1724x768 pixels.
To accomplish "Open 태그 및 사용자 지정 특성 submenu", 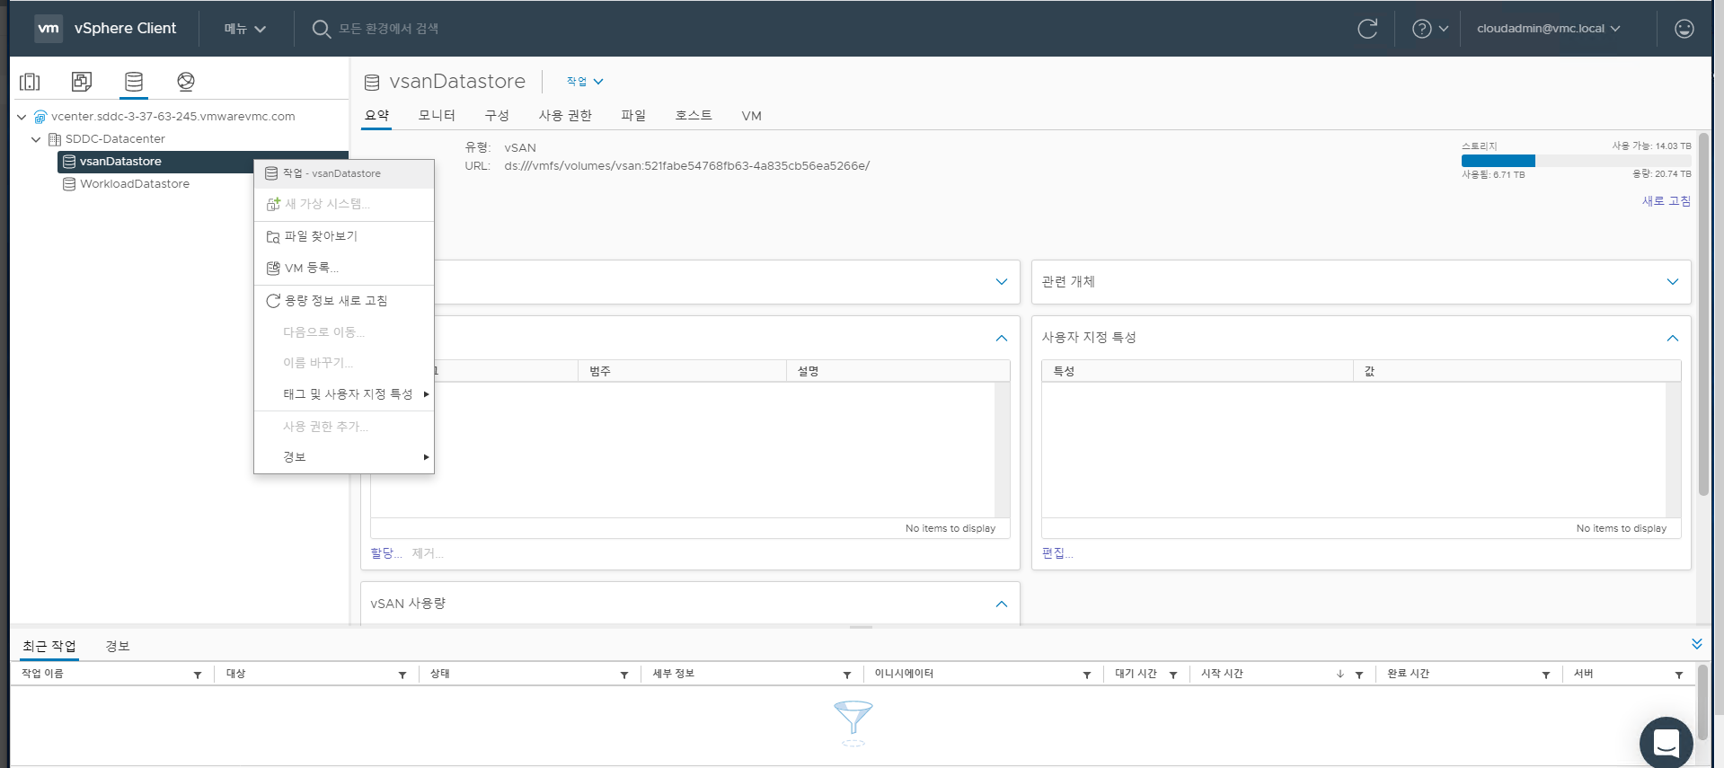I will (344, 394).
